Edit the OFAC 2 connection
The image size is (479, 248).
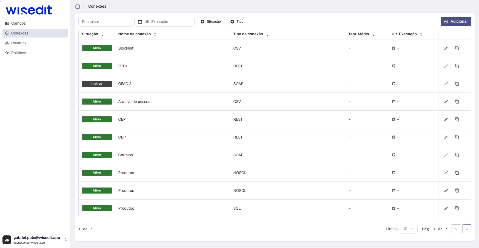point(446,84)
